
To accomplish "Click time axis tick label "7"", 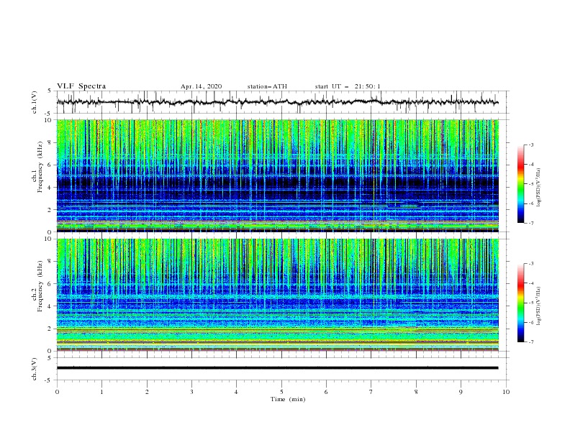I will coord(371,392).
